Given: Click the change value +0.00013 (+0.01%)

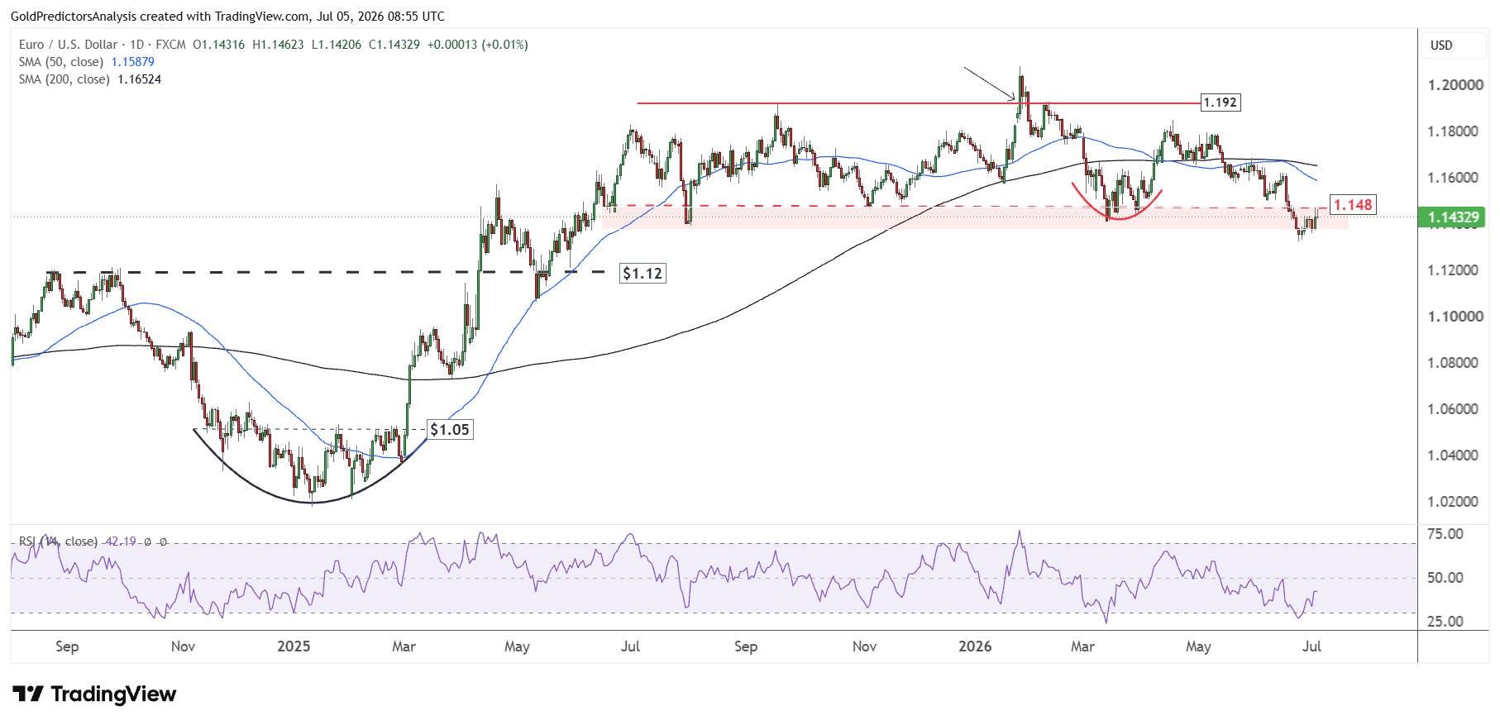Looking at the screenshot, I should 477,45.
